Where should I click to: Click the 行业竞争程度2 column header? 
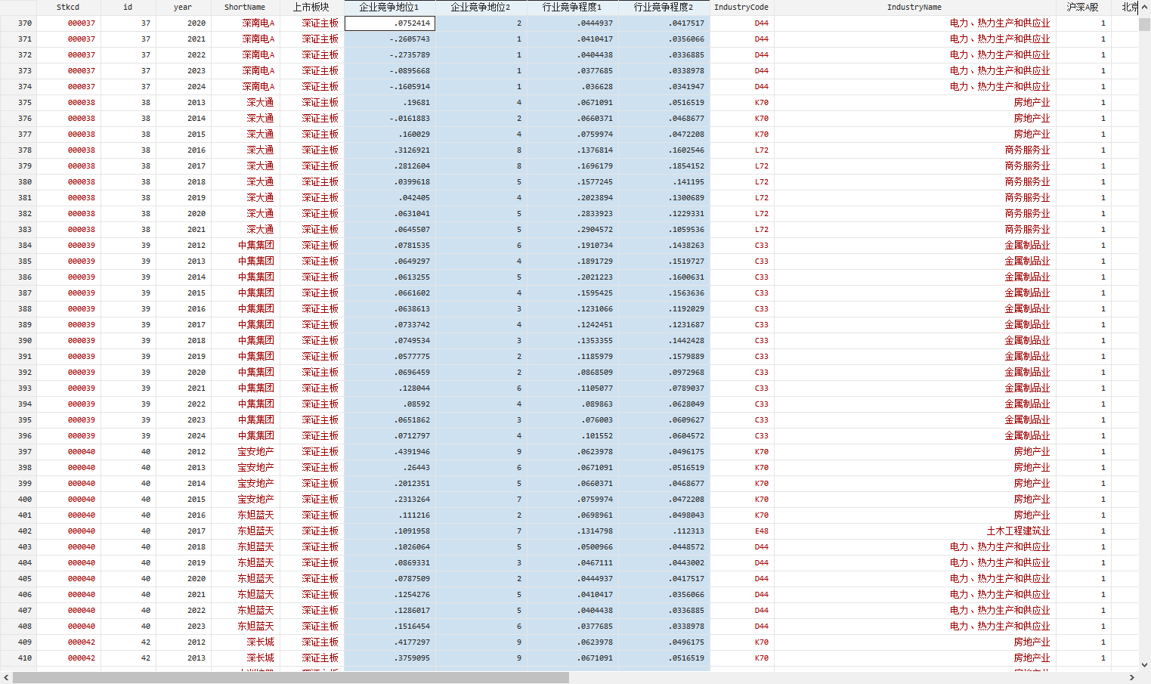tap(664, 7)
